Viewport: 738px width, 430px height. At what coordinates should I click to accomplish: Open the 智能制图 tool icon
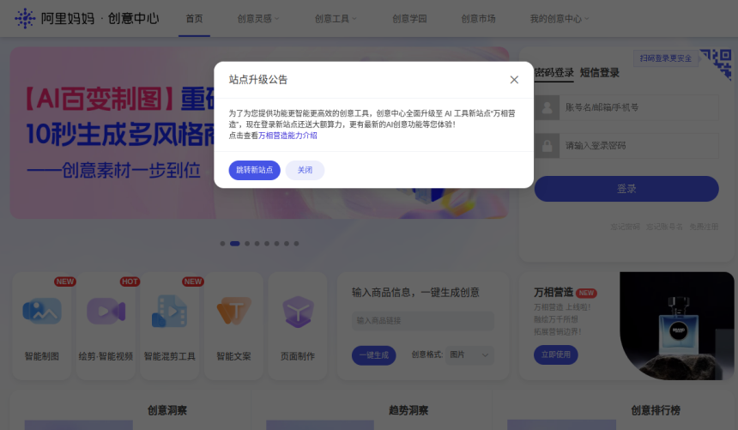click(x=42, y=312)
